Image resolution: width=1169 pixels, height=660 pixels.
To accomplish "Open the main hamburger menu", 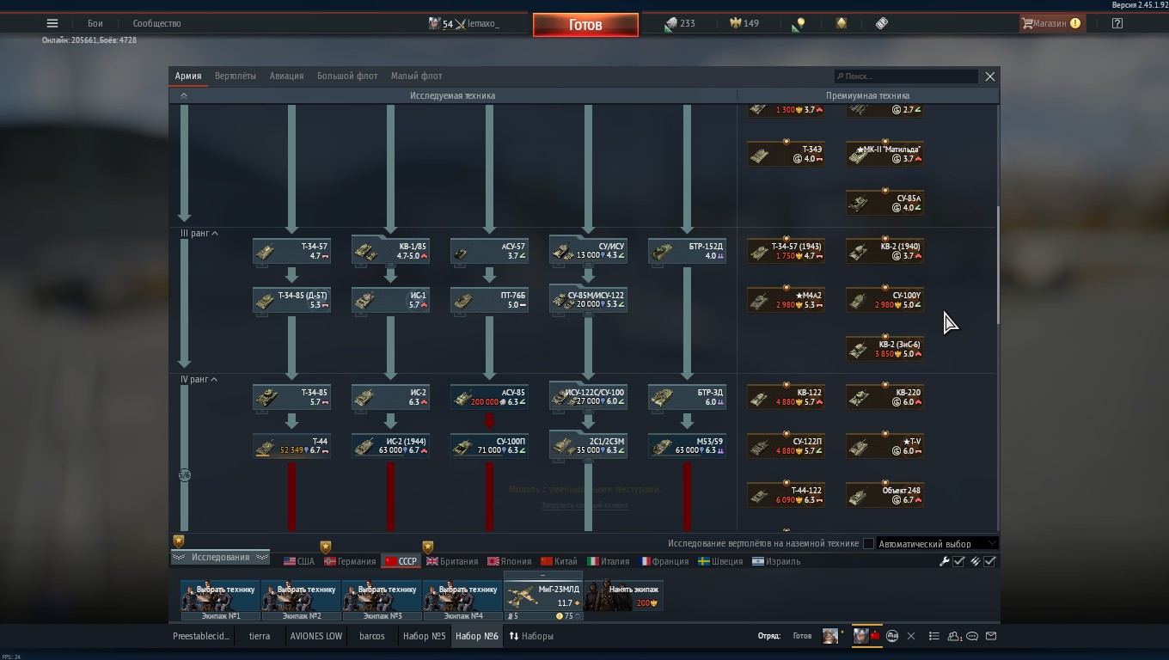I will point(52,23).
